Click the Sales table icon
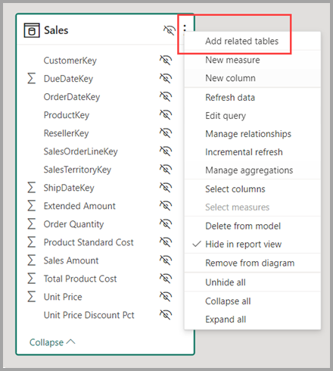 pyautogui.click(x=32, y=30)
